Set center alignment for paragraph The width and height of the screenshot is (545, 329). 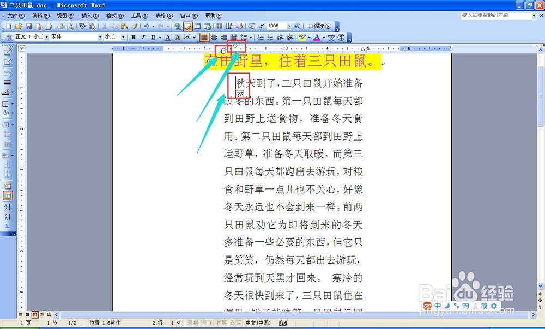[214, 37]
